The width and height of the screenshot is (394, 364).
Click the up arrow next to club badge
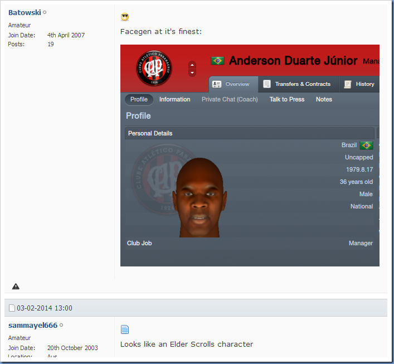[x=192, y=65]
